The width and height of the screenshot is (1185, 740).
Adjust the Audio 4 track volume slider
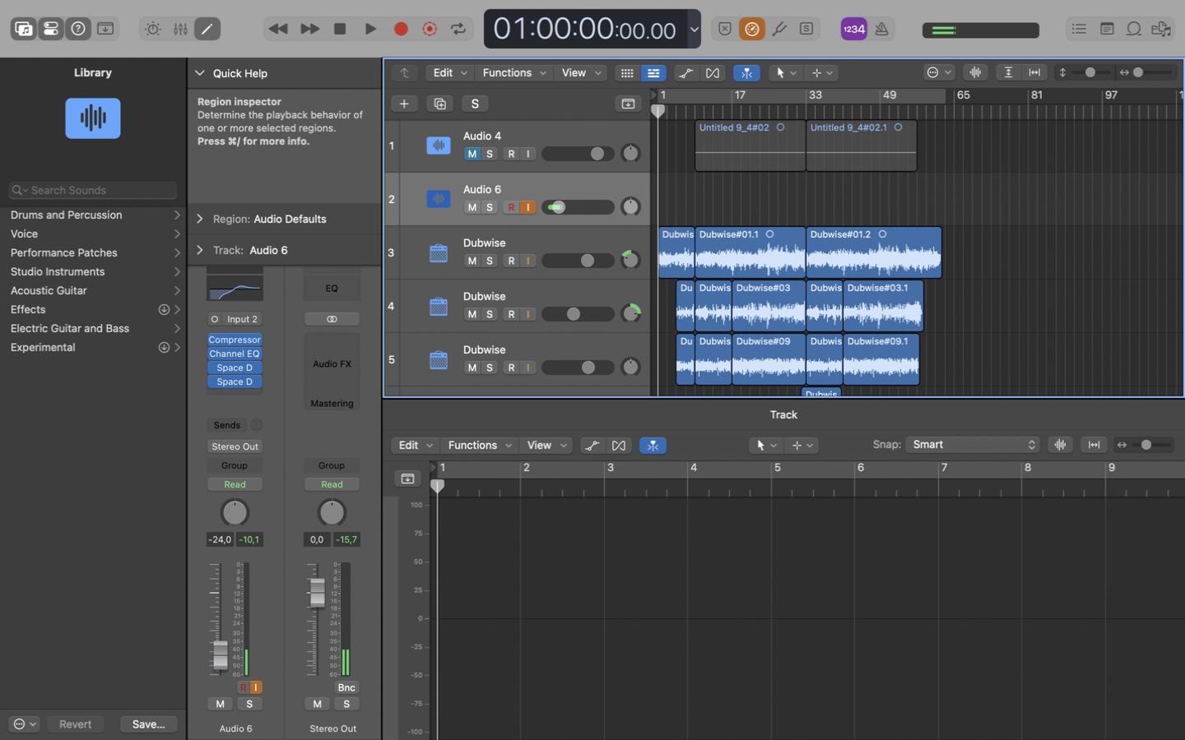pyautogui.click(x=597, y=154)
